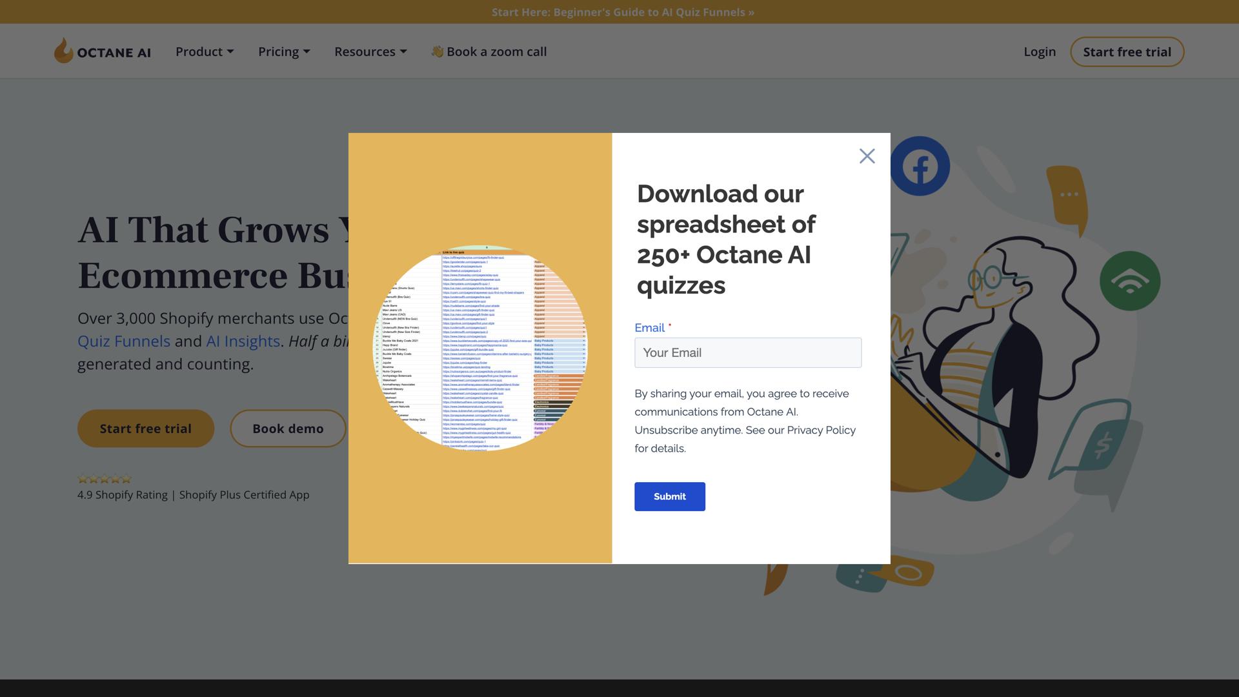The height and width of the screenshot is (697, 1239).
Task: Go to the Login page
Action: coord(1040,52)
